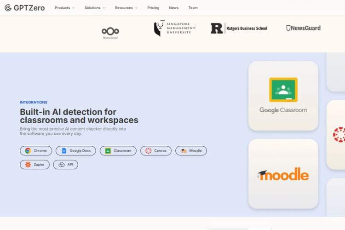The height and width of the screenshot is (230, 345).
Task: Open the large Moodle integration card
Action: coord(283,174)
